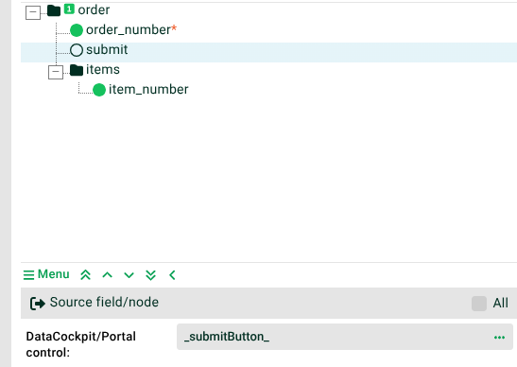517x367 pixels.
Task: Click the green badge next to order
Action: click(69, 9)
